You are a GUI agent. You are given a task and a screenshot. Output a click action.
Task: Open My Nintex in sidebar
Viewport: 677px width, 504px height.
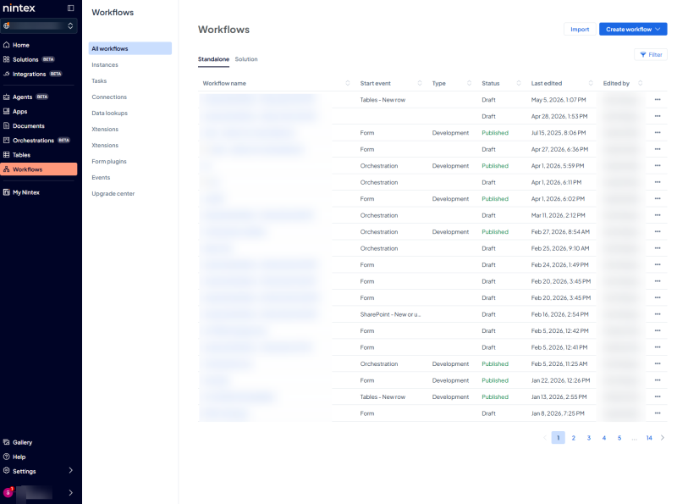coord(26,192)
